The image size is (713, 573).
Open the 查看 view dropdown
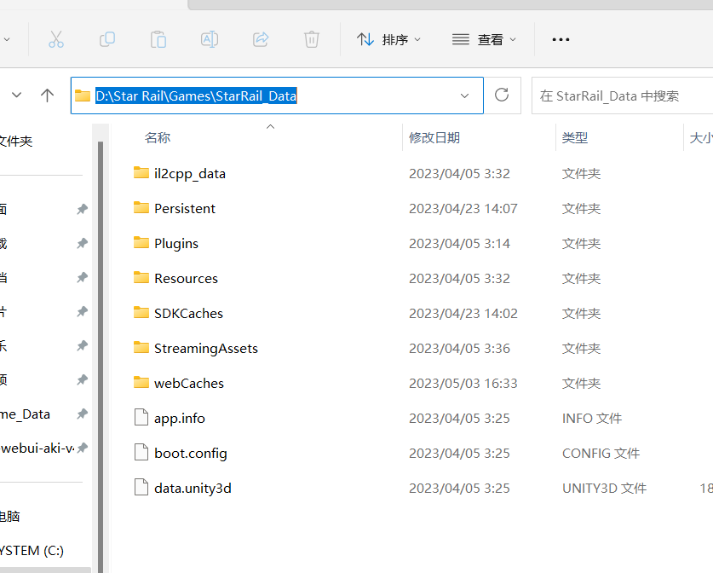484,39
